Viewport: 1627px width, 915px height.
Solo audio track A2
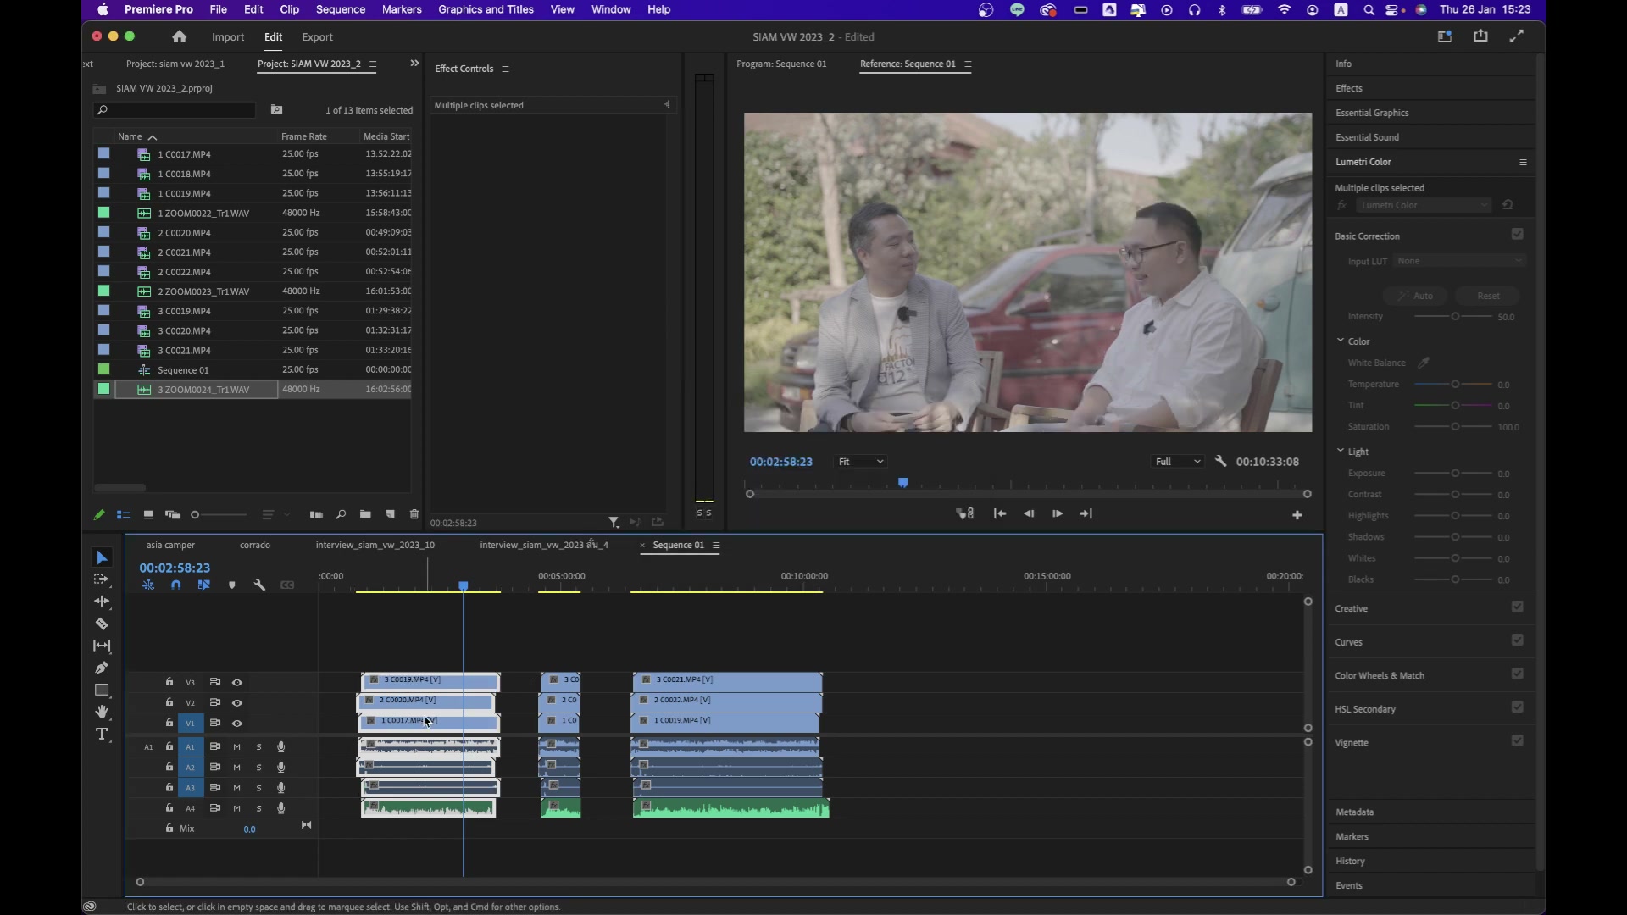pos(258,768)
